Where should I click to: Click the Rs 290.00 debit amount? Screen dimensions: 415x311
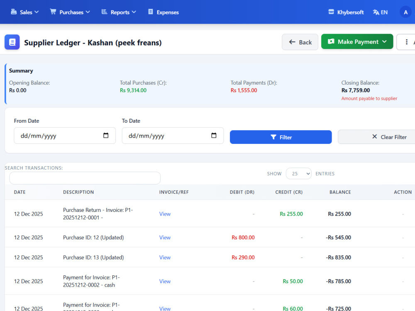243,258
